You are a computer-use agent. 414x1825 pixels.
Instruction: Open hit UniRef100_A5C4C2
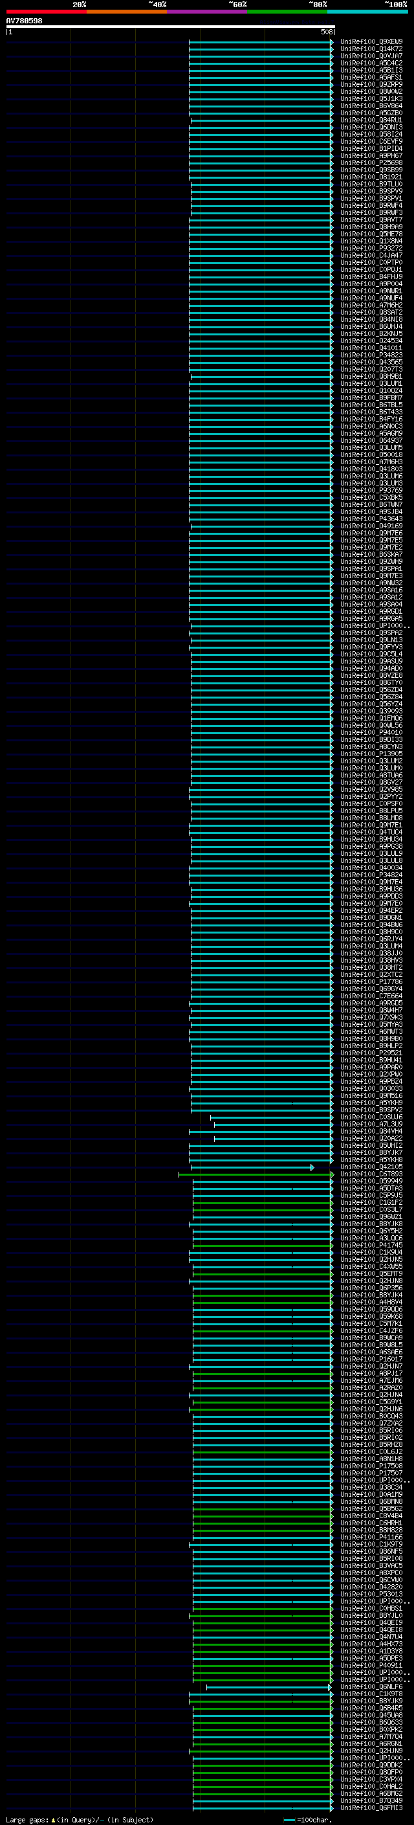click(x=371, y=63)
